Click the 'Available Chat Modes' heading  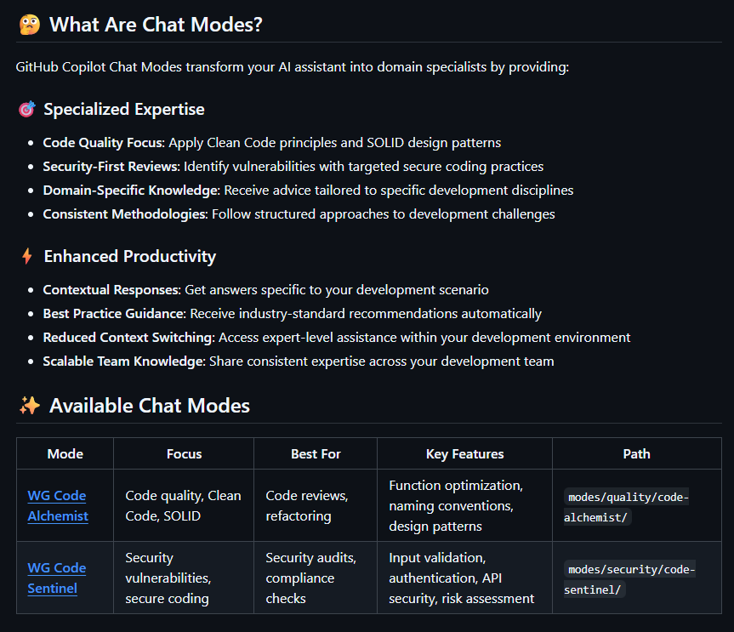[x=150, y=406]
